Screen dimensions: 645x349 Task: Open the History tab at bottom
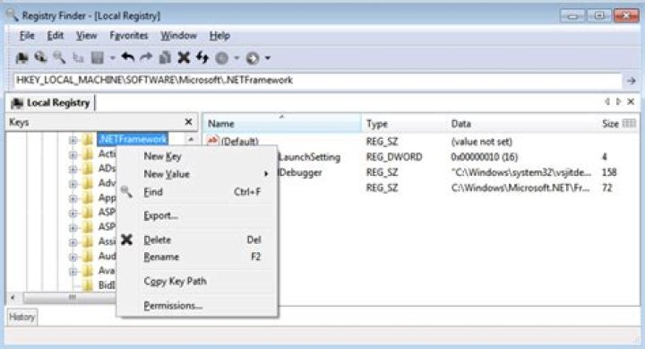pos(21,317)
